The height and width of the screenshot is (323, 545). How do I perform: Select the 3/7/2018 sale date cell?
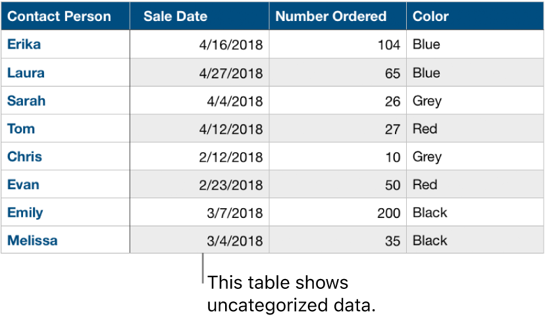pyautogui.click(x=235, y=213)
